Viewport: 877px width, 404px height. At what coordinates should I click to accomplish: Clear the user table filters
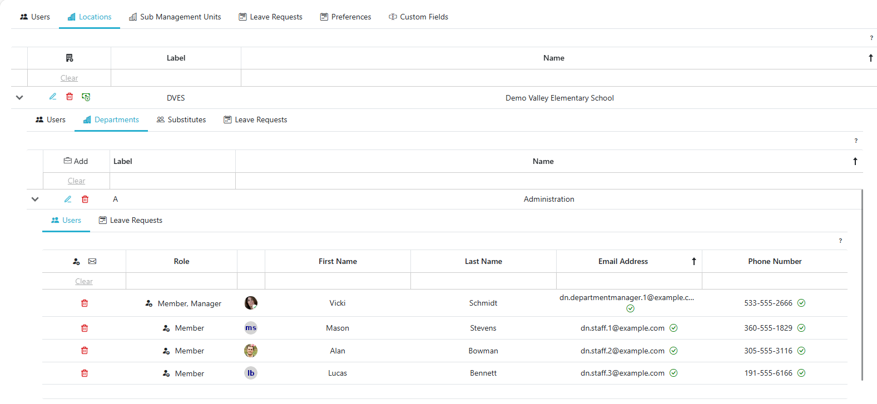(x=84, y=281)
